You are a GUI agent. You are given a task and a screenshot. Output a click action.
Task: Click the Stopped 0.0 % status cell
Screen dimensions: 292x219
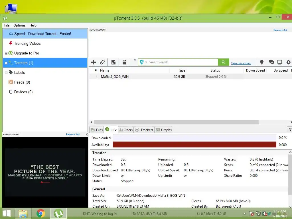point(216,76)
